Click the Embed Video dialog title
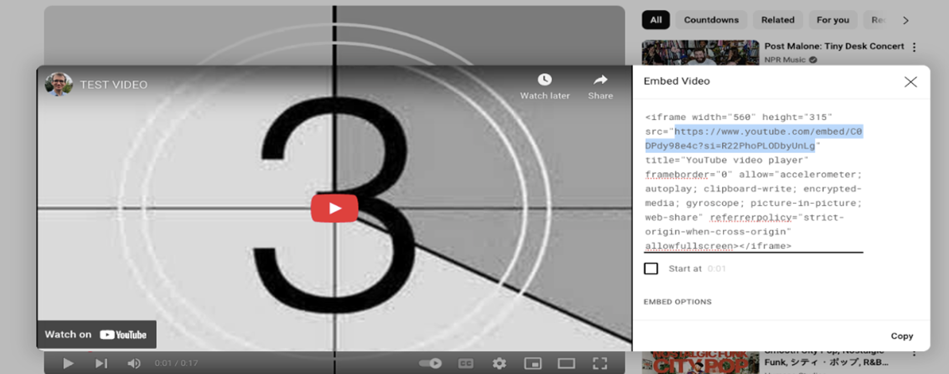Image resolution: width=949 pixels, height=374 pixels. 677,81
